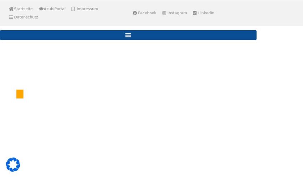Viewport: 303px width, 178px height.
Task: Click the graduation cap icon for AzubiPortal
Action: (41, 9)
